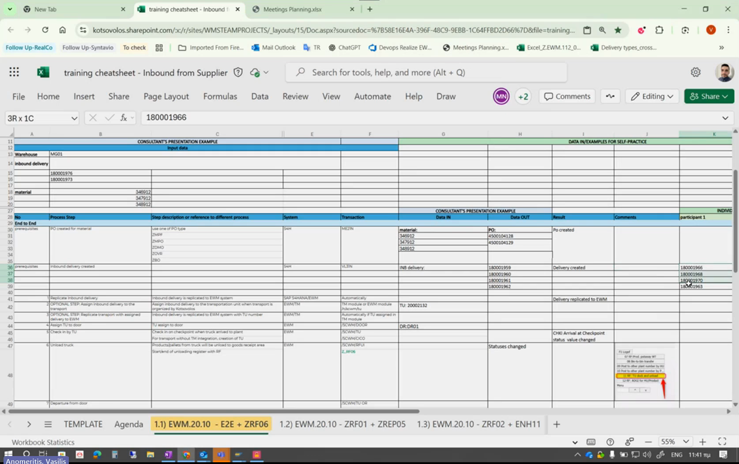Screen dimensions: 739x464
Task: Click the green Share button
Action: coord(709,96)
